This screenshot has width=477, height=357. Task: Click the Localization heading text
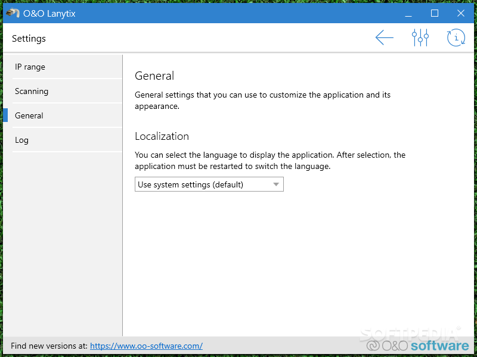(x=162, y=136)
